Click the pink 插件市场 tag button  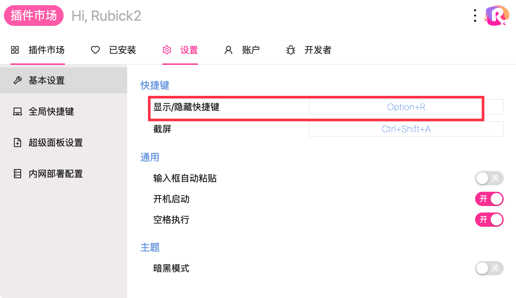[x=34, y=16]
